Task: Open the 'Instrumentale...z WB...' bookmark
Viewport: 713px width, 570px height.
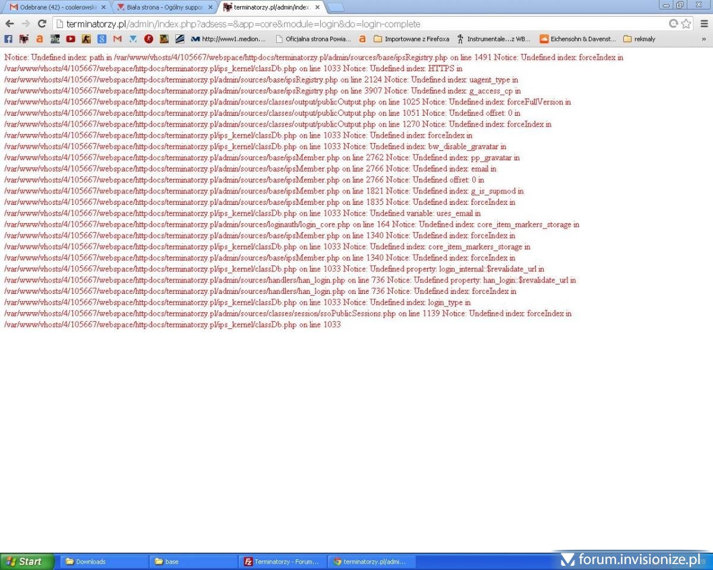Action: (x=493, y=39)
